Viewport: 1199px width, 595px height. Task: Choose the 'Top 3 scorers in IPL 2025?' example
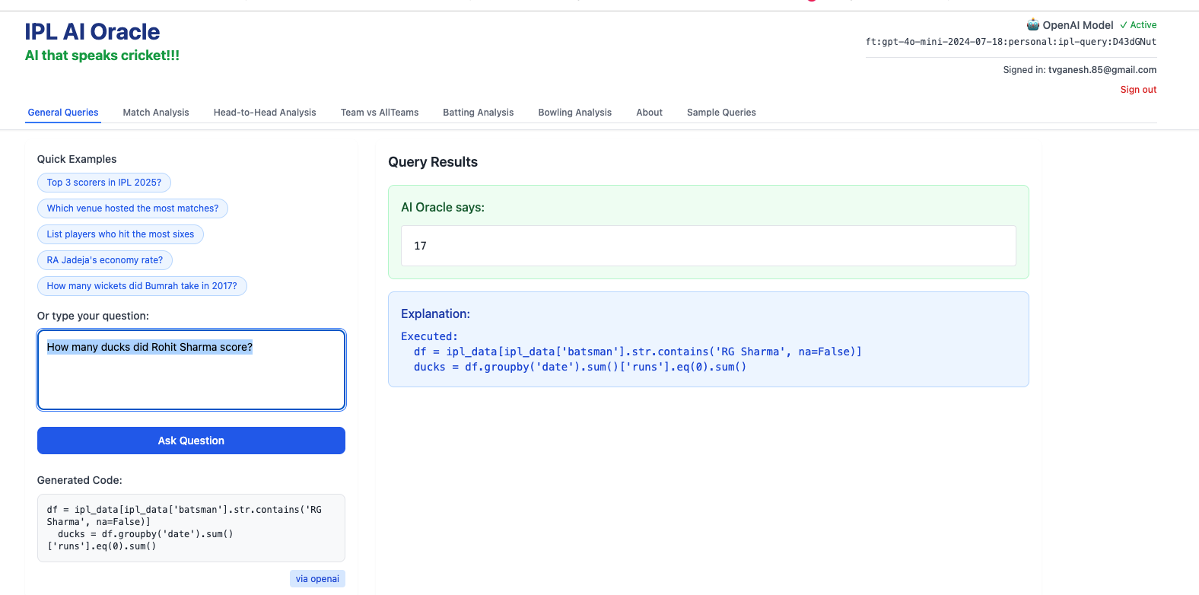pyautogui.click(x=104, y=183)
